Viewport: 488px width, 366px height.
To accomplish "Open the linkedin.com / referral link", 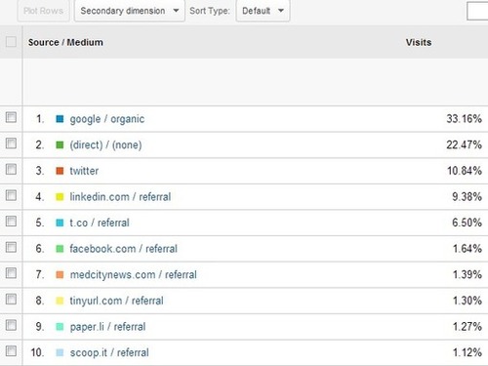I will coord(120,197).
